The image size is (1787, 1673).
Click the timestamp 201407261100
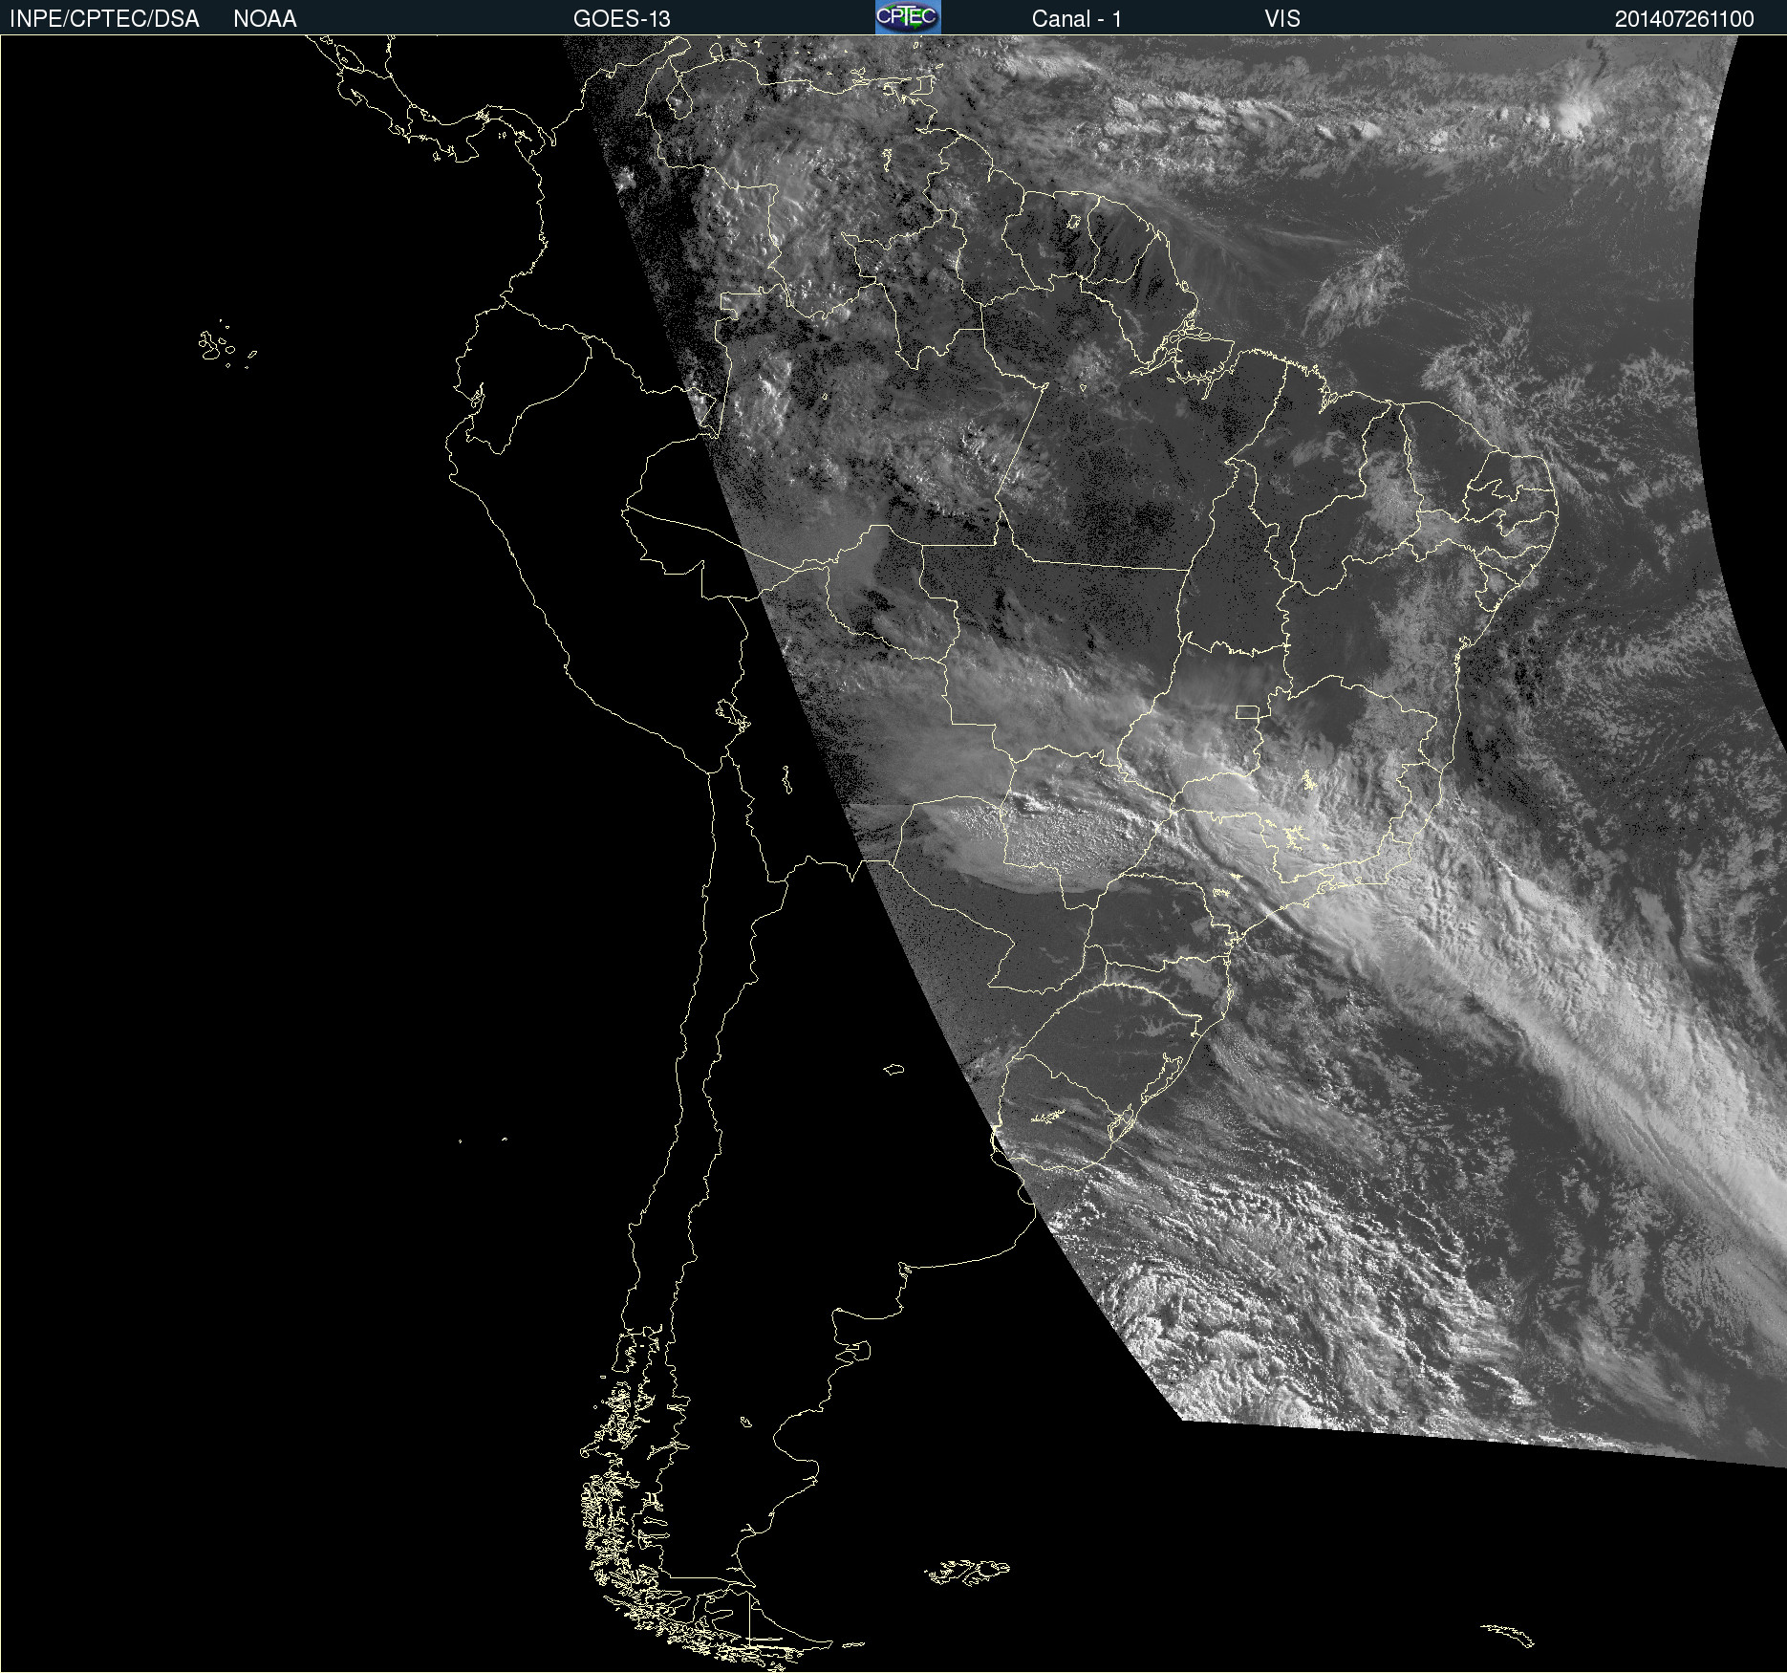(1684, 19)
